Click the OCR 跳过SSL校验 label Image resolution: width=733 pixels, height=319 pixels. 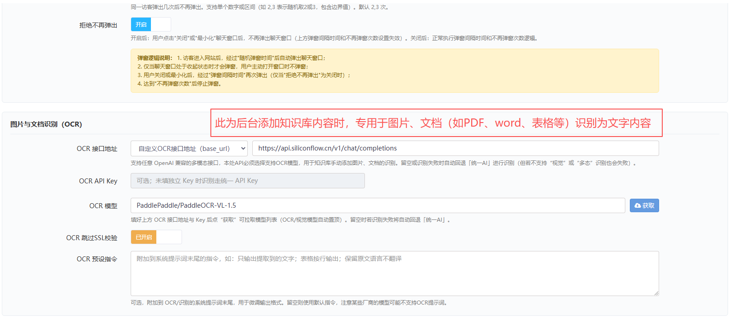pyautogui.click(x=92, y=238)
